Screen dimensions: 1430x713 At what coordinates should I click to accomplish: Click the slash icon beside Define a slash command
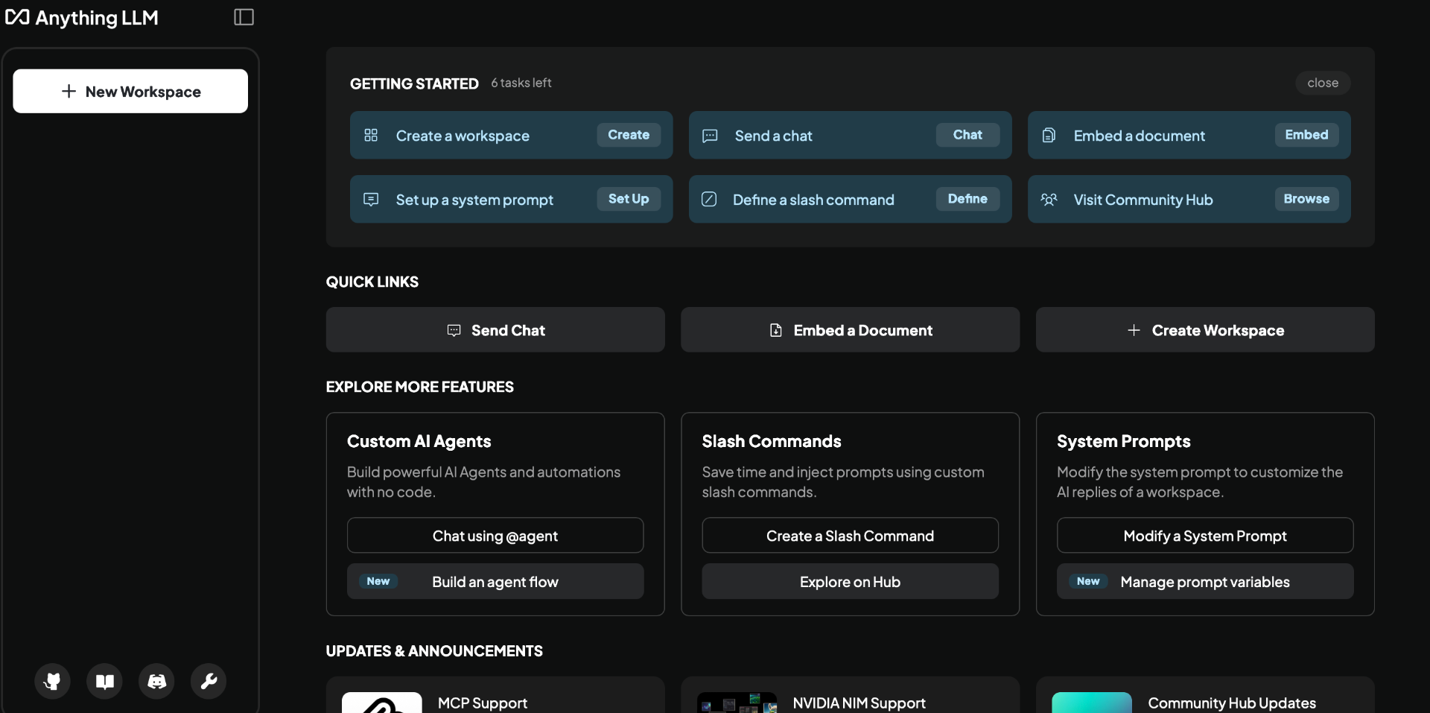[709, 199]
